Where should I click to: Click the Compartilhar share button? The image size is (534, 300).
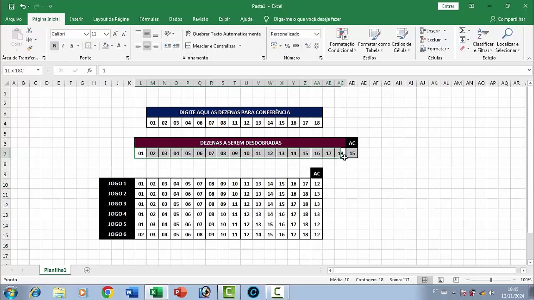[x=508, y=19]
